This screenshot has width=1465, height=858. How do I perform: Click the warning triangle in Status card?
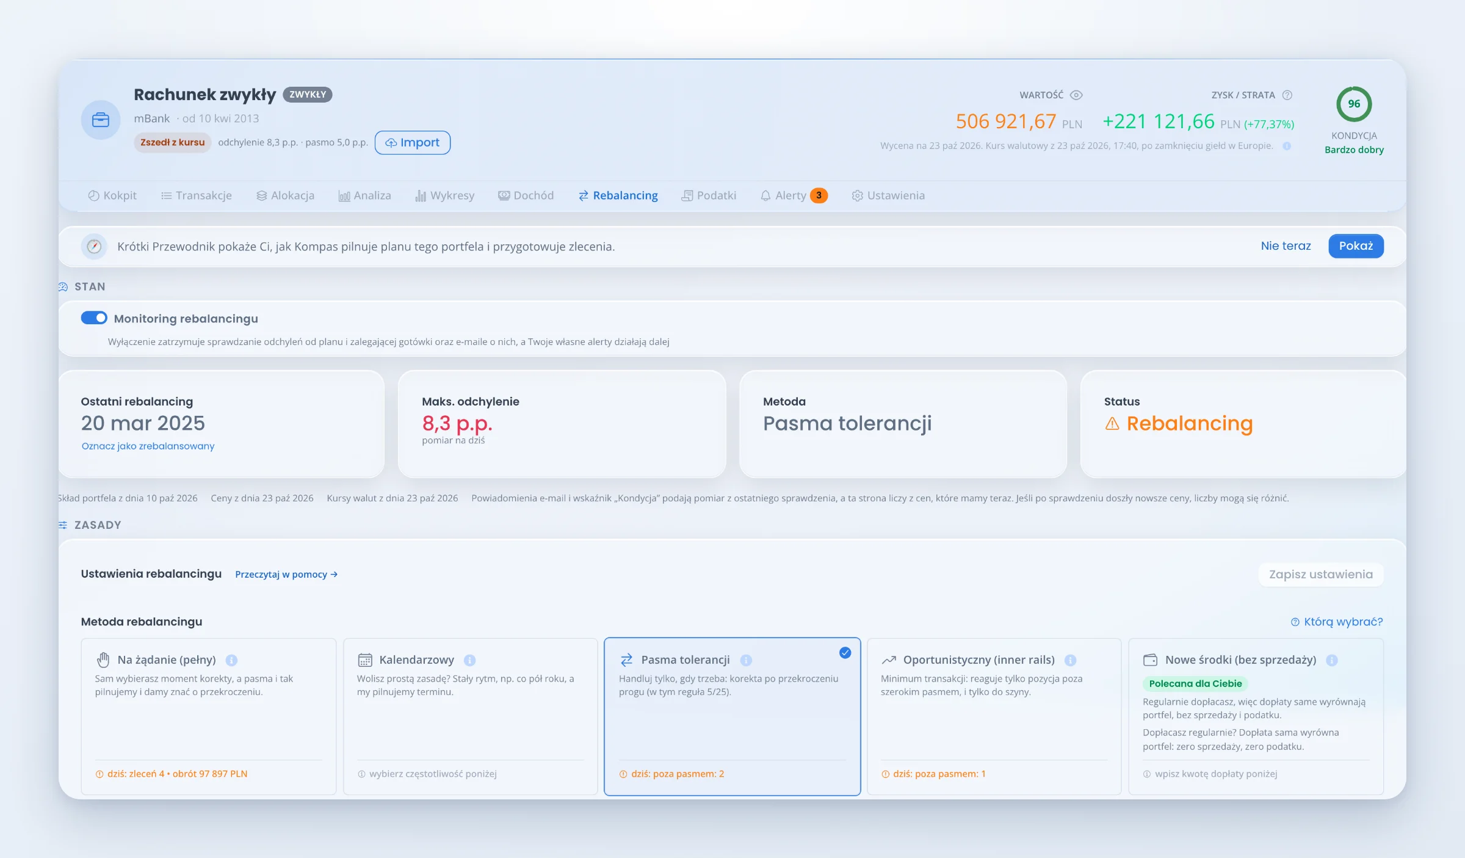1112,423
